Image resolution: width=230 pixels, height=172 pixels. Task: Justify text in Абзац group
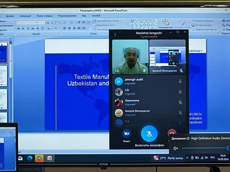point(79,28)
